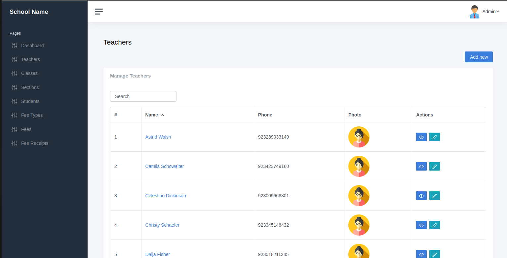Click the sliders icon beside Fees
507x258 pixels.
(14, 129)
